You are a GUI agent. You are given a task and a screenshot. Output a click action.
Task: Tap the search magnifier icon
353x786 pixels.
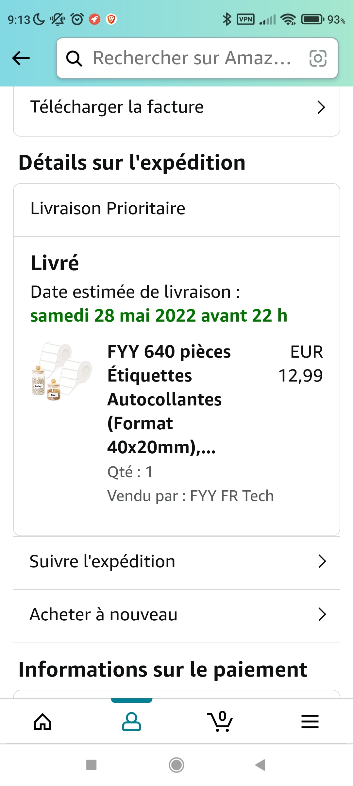[x=74, y=59]
